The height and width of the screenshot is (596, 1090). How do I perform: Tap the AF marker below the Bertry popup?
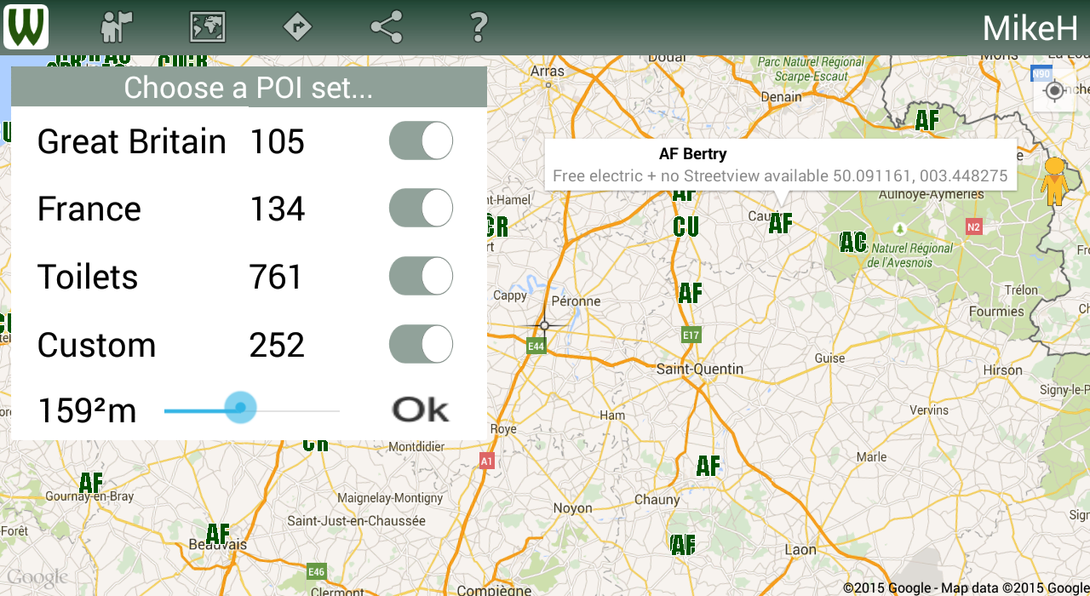780,223
